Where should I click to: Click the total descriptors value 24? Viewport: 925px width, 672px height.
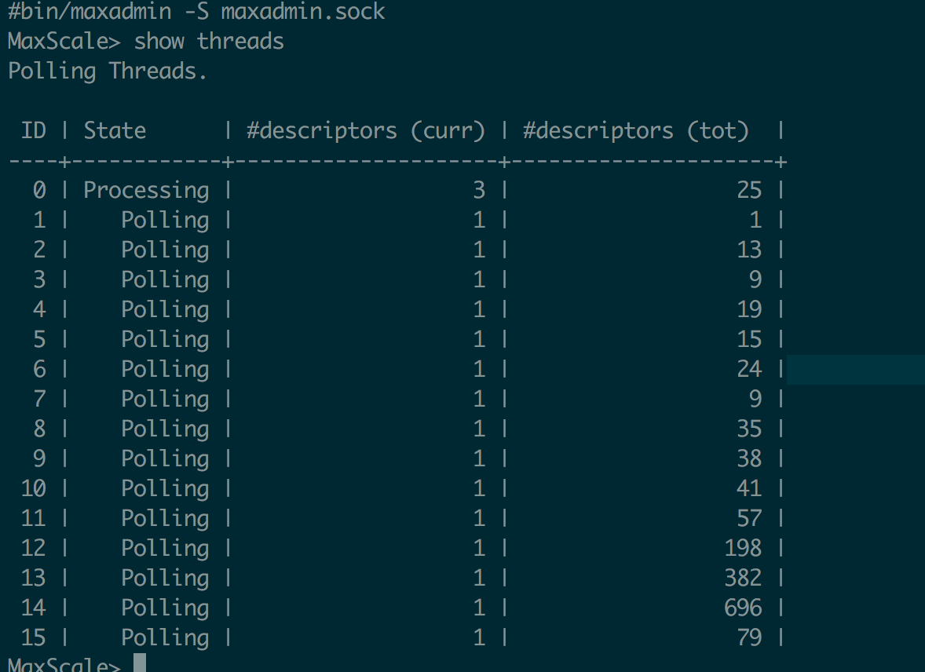(749, 369)
